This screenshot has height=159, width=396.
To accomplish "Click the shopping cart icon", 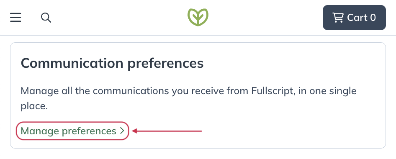I will pyautogui.click(x=338, y=18).
